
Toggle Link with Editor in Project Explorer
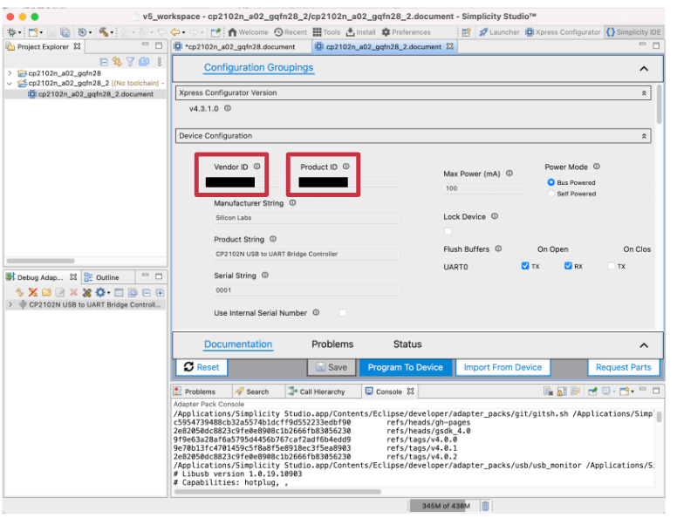click(117, 62)
